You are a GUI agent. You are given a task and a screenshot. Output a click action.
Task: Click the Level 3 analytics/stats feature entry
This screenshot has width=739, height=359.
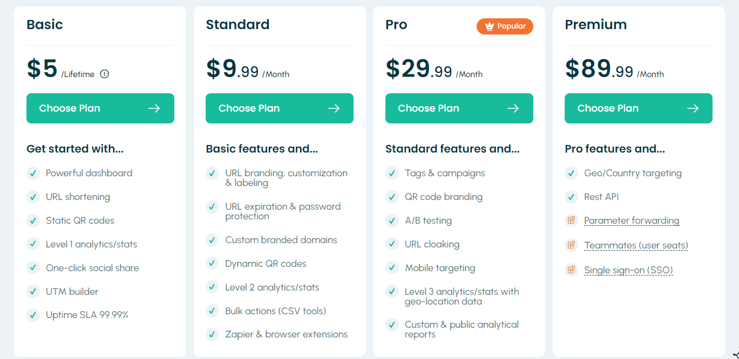[462, 296]
